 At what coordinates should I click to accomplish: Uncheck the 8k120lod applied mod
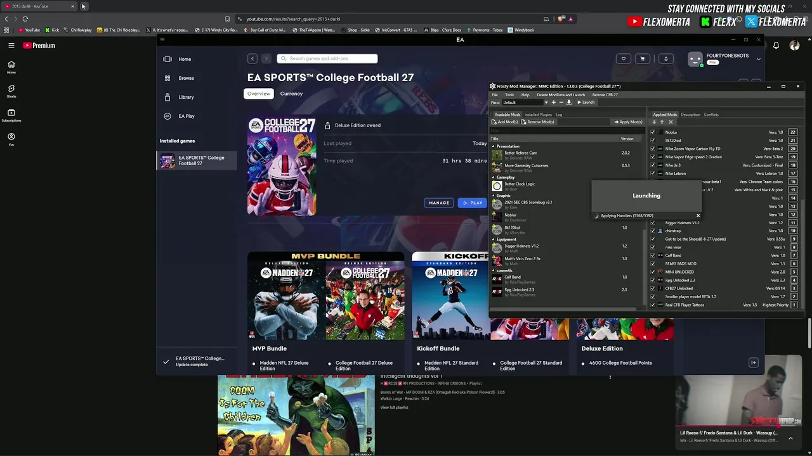(653, 141)
